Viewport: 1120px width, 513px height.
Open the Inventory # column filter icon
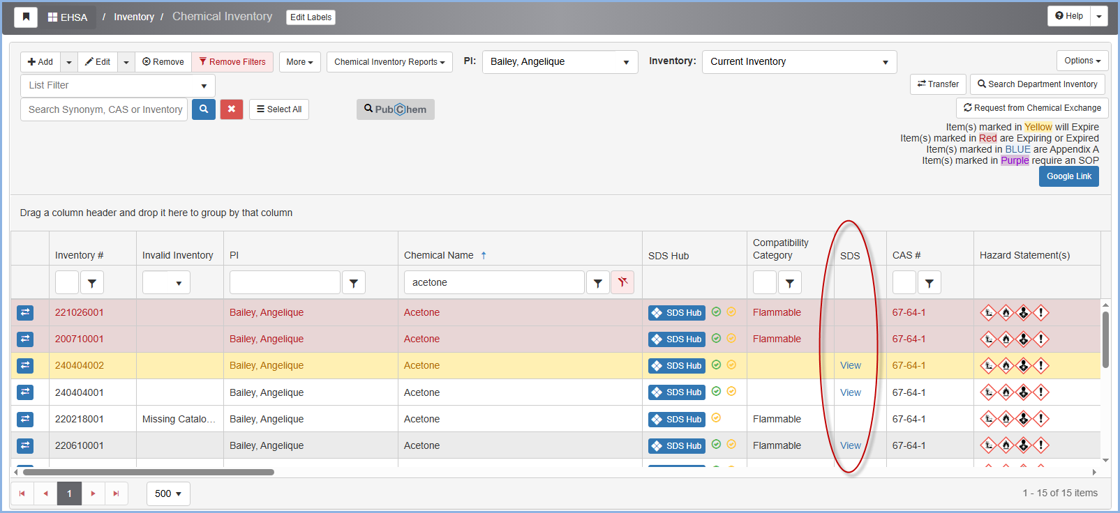[92, 283]
